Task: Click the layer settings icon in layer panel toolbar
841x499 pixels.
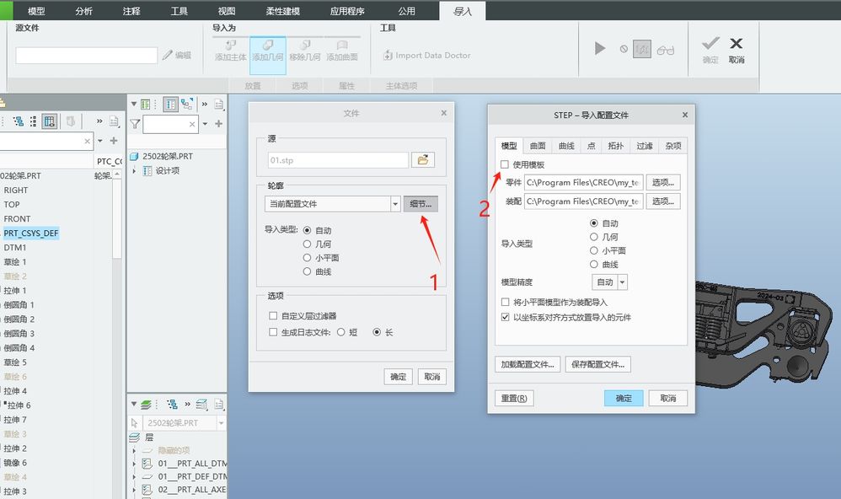Action: tap(201, 404)
